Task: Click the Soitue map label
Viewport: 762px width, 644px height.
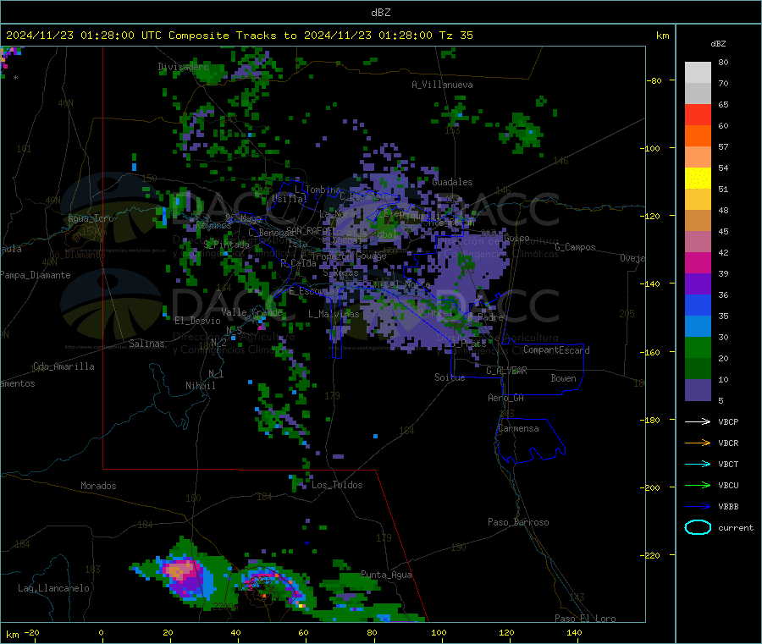Action: click(x=450, y=377)
